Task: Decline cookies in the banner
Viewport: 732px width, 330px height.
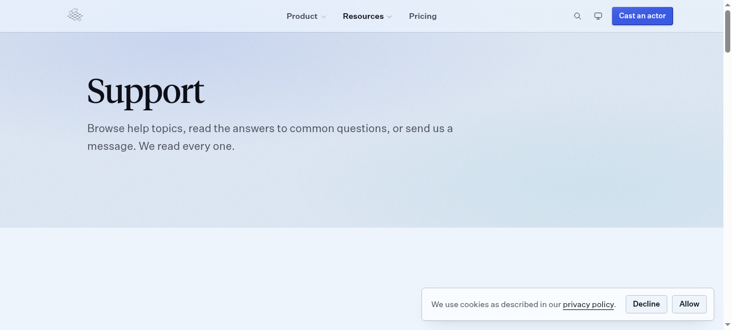Action: pos(646,304)
